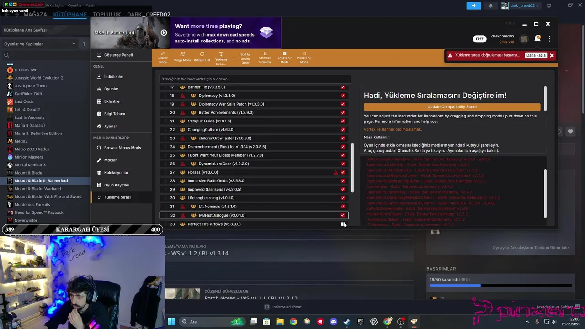Click the Çıkış yap logout link
This screenshot has height=329, width=585.
point(506,42)
